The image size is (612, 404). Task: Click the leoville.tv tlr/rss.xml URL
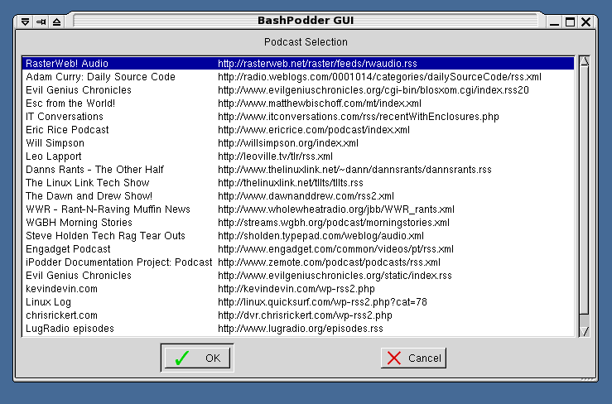[275, 156]
